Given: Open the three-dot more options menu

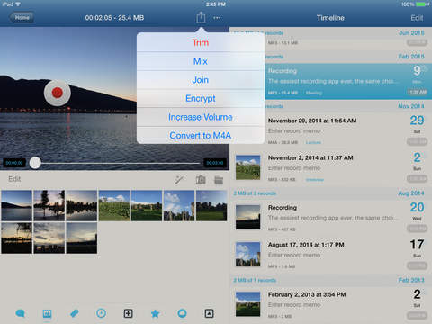Looking at the screenshot, I should pos(217,18).
